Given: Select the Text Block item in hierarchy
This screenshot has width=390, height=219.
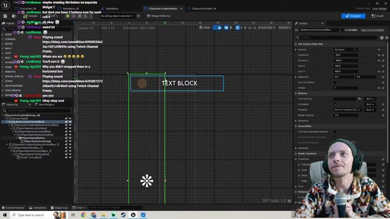Looking at the screenshot, I should [x=31, y=157].
